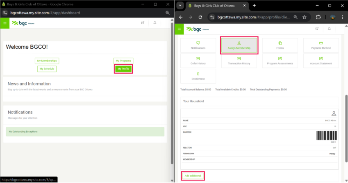Open Chrome extensions puzzle icon
Viewport: 348px width, 183px height.
pyautogui.click(x=318, y=17)
